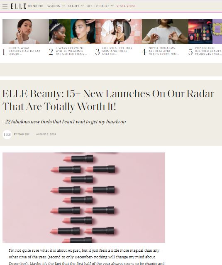Click the article headline about 15+ New Launches
The image size is (222, 265).
coord(108,100)
